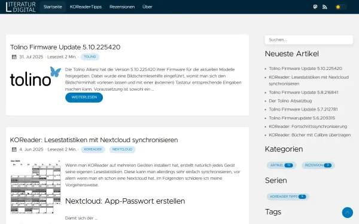359x224 pixels.
Task: Click the Nextcloud: App-Passwort erstellen heading
Action: pos(125,201)
